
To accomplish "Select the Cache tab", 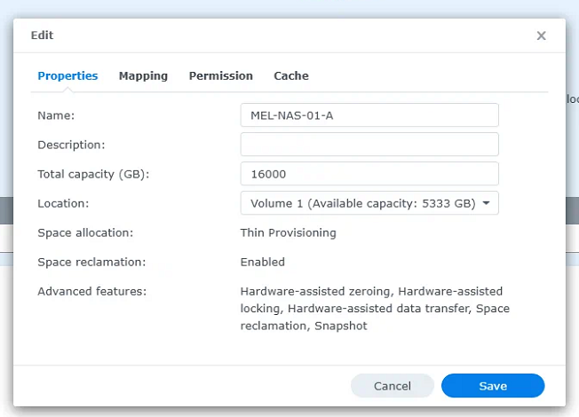I will pos(290,76).
